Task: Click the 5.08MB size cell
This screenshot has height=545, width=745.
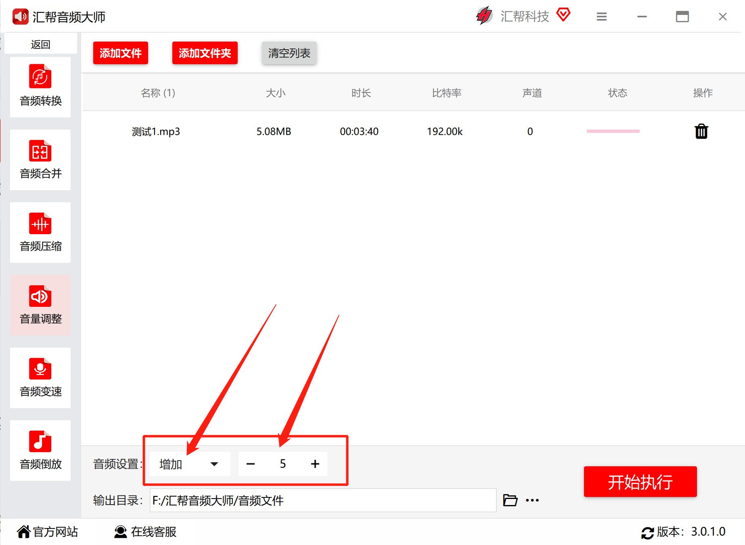Action: [274, 132]
